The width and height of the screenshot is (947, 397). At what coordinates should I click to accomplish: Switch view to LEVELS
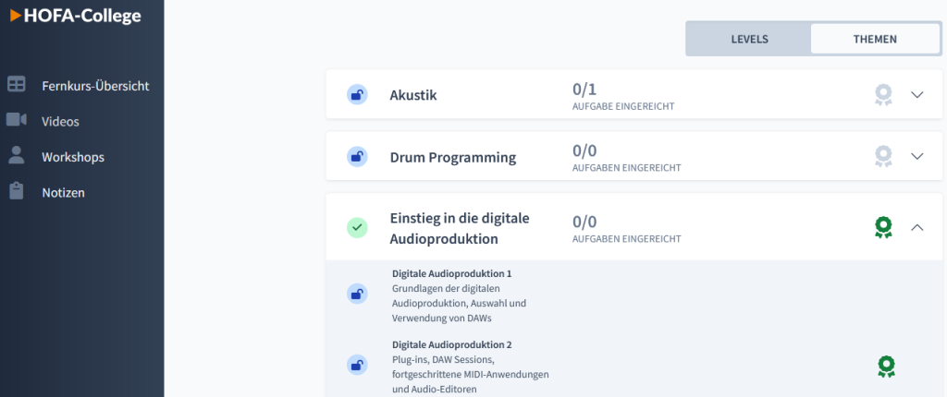pos(749,39)
